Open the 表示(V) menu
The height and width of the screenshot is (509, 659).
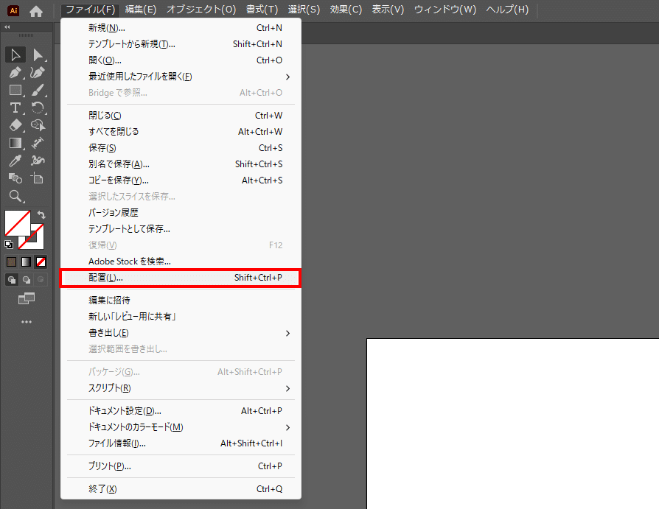pyautogui.click(x=388, y=10)
